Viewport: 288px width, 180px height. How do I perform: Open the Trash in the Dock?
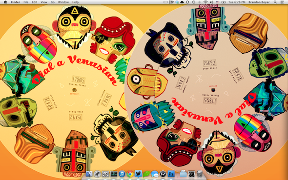(200, 174)
